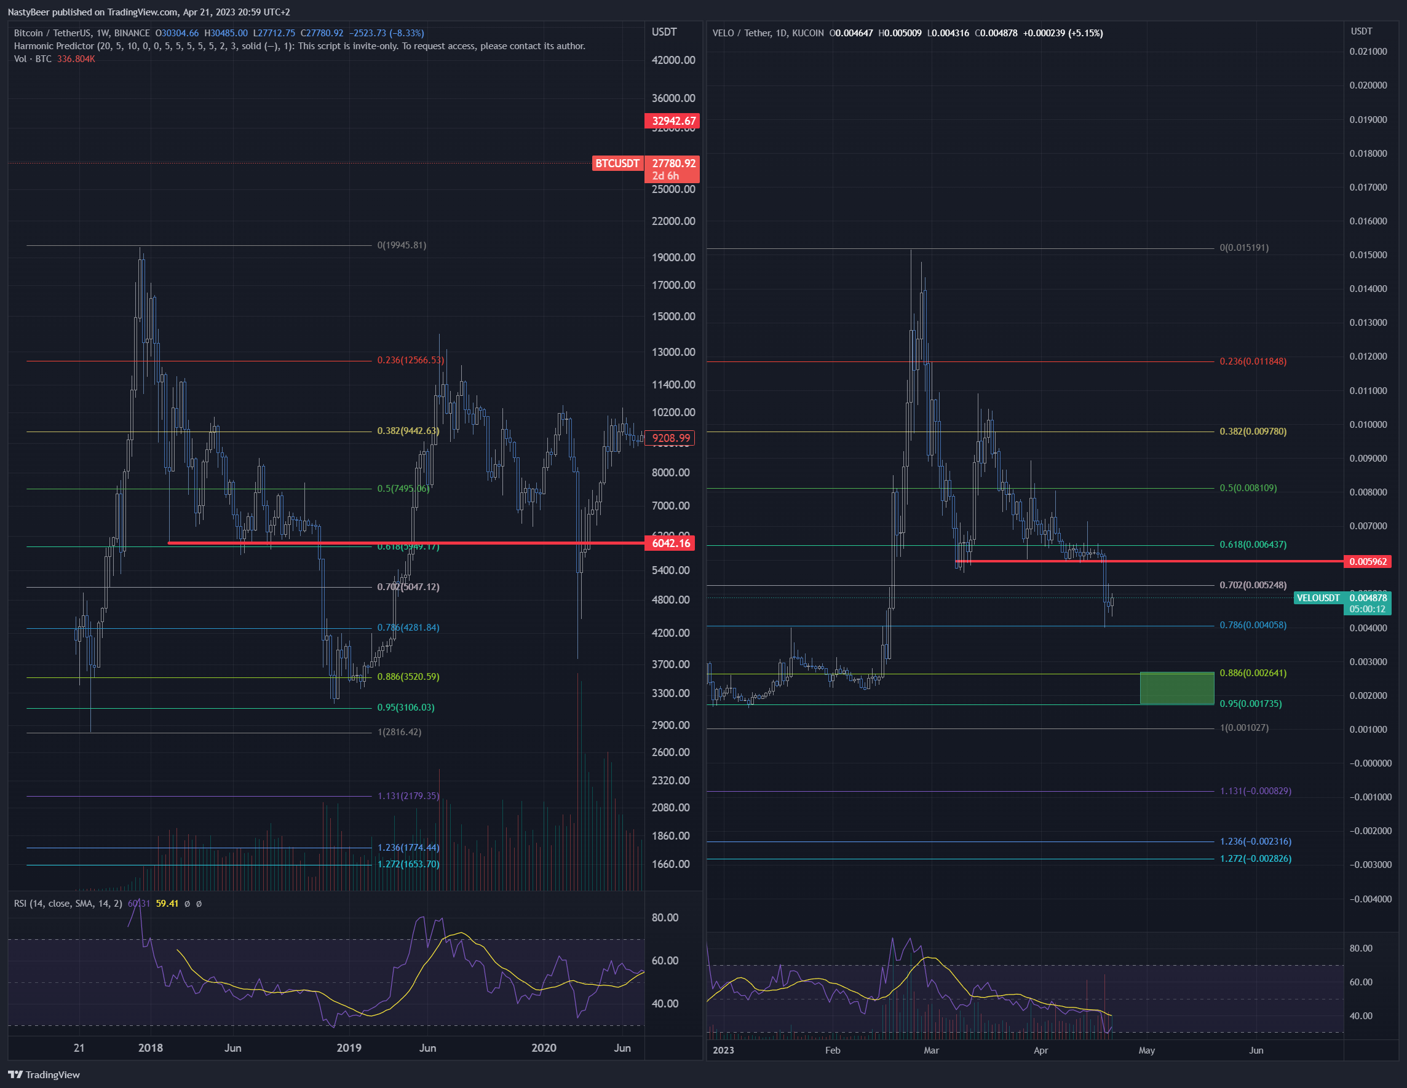Click the Apr time axis label
The height and width of the screenshot is (1088, 1407).
click(1040, 1050)
